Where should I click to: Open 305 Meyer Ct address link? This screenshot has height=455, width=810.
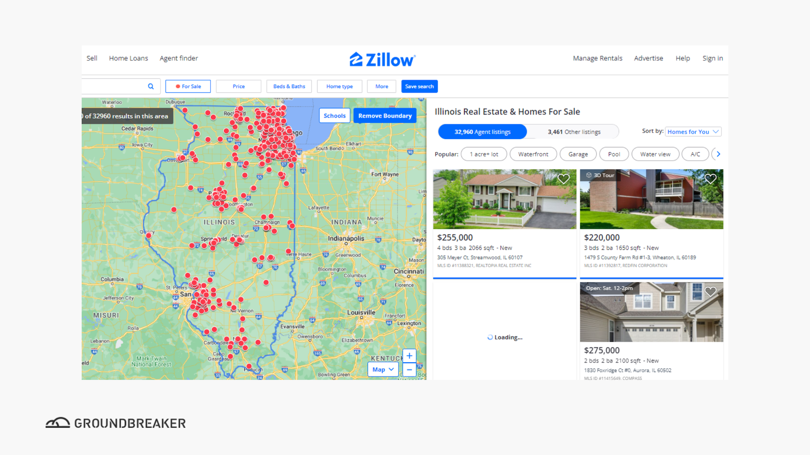pos(480,257)
